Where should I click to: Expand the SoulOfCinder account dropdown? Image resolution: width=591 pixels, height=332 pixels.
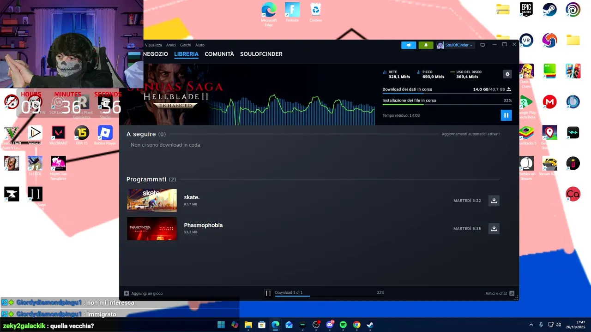(455, 45)
